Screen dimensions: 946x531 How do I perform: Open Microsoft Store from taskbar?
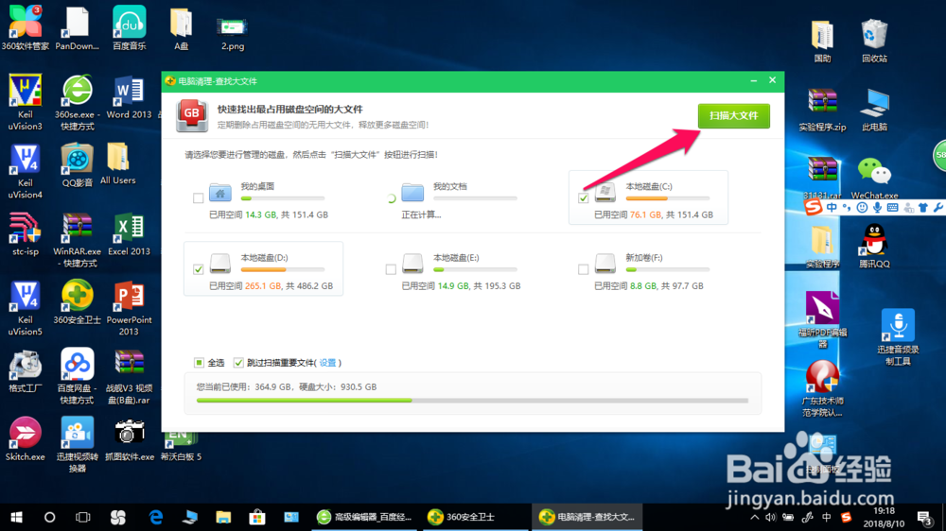point(257,517)
